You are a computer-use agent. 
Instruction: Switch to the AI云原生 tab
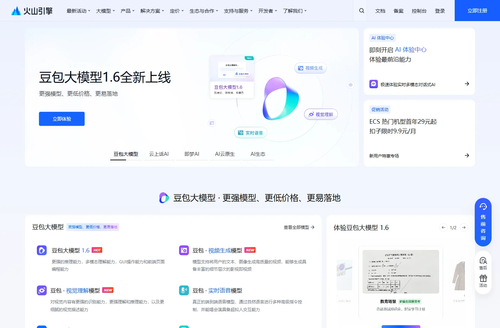coord(225,154)
